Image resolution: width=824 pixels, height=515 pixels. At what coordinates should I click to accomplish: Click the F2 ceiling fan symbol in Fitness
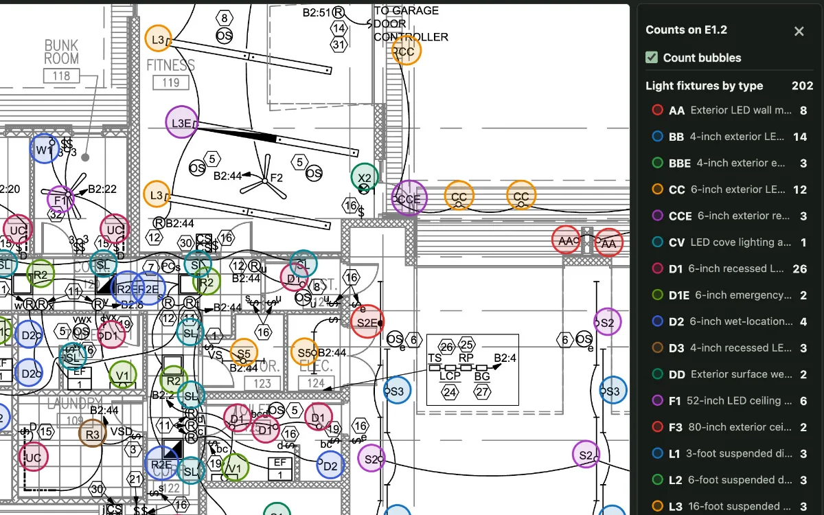(264, 181)
